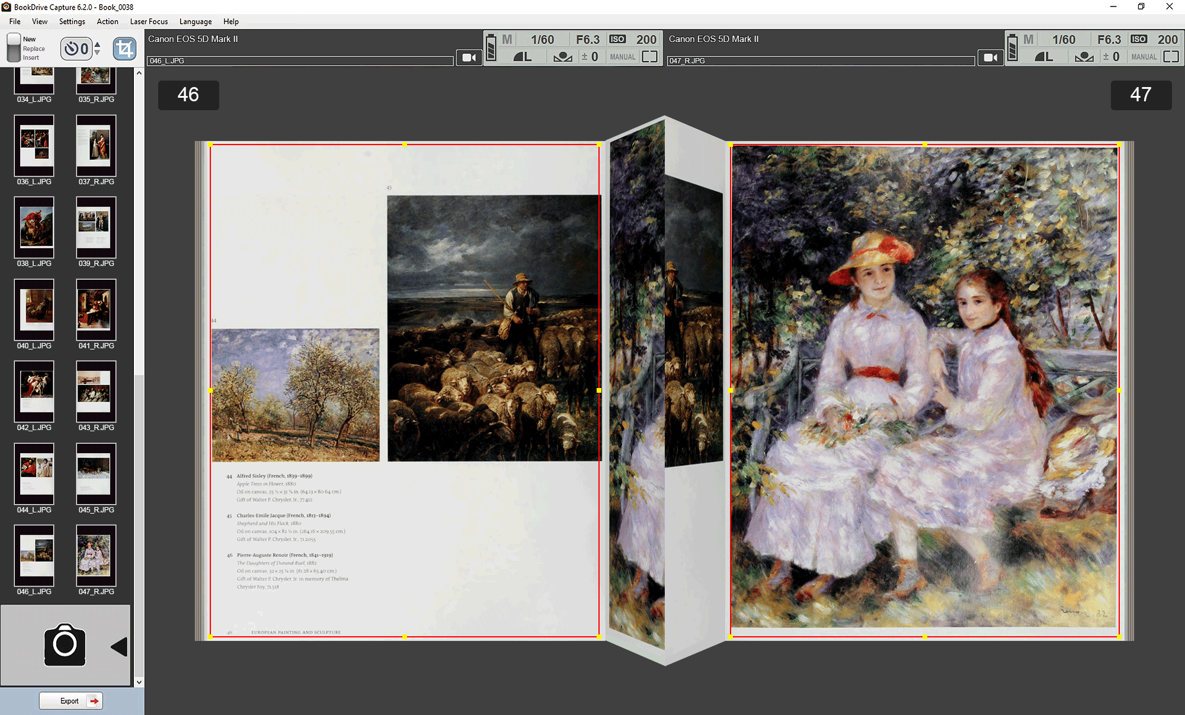Screen dimensions: 1185x715
Task: Open the Action menu
Action: tap(107, 21)
